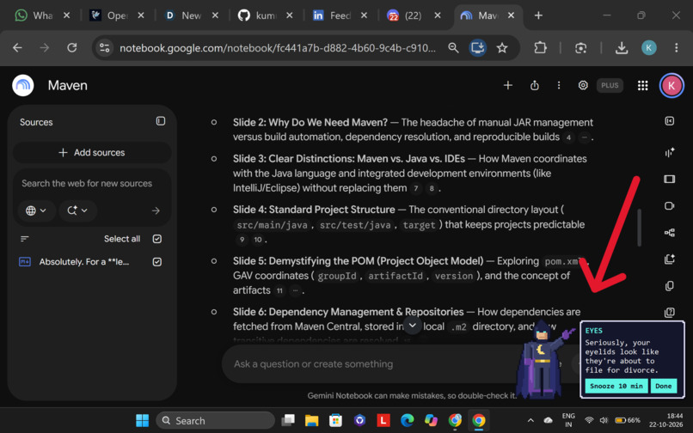Click the zoom magnifier in address bar
Viewport: 693px width, 433px height.
(453, 48)
